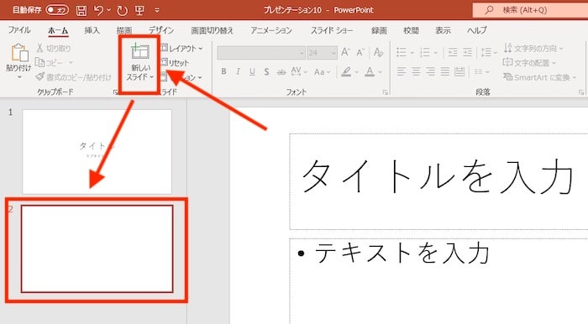The width and height of the screenshot is (588, 324).
Task: Open the font name combo box
Action: pos(261,53)
